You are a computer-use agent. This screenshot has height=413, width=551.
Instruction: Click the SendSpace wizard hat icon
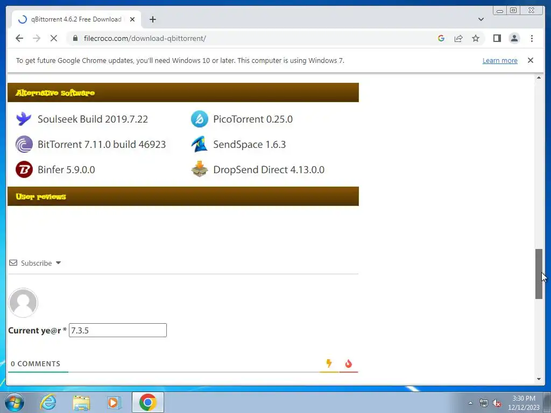point(199,144)
